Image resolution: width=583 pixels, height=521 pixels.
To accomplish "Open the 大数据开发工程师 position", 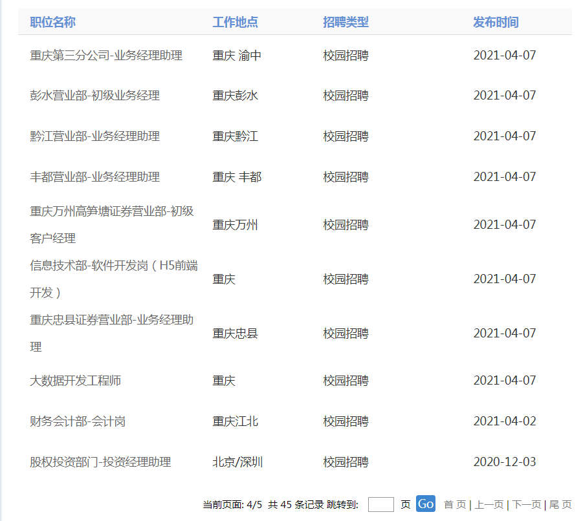I will 75,381.
